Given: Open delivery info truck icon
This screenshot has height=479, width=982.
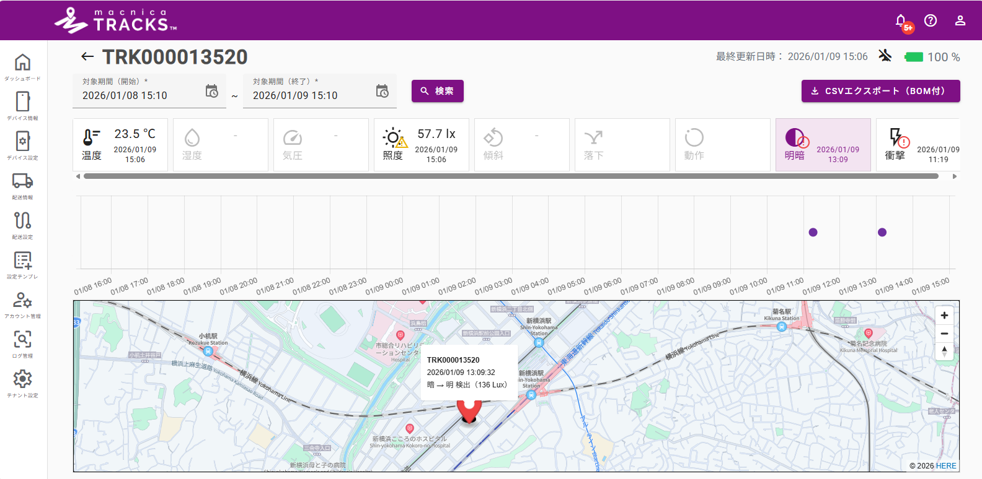Looking at the screenshot, I should [x=22, y=181].
